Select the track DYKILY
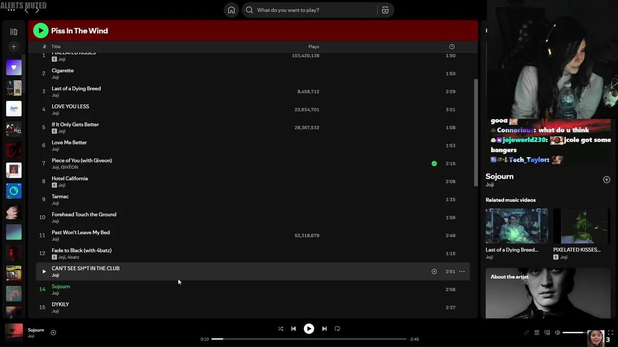The height and width of the screenshot is (347, 618). click(60, 305)
